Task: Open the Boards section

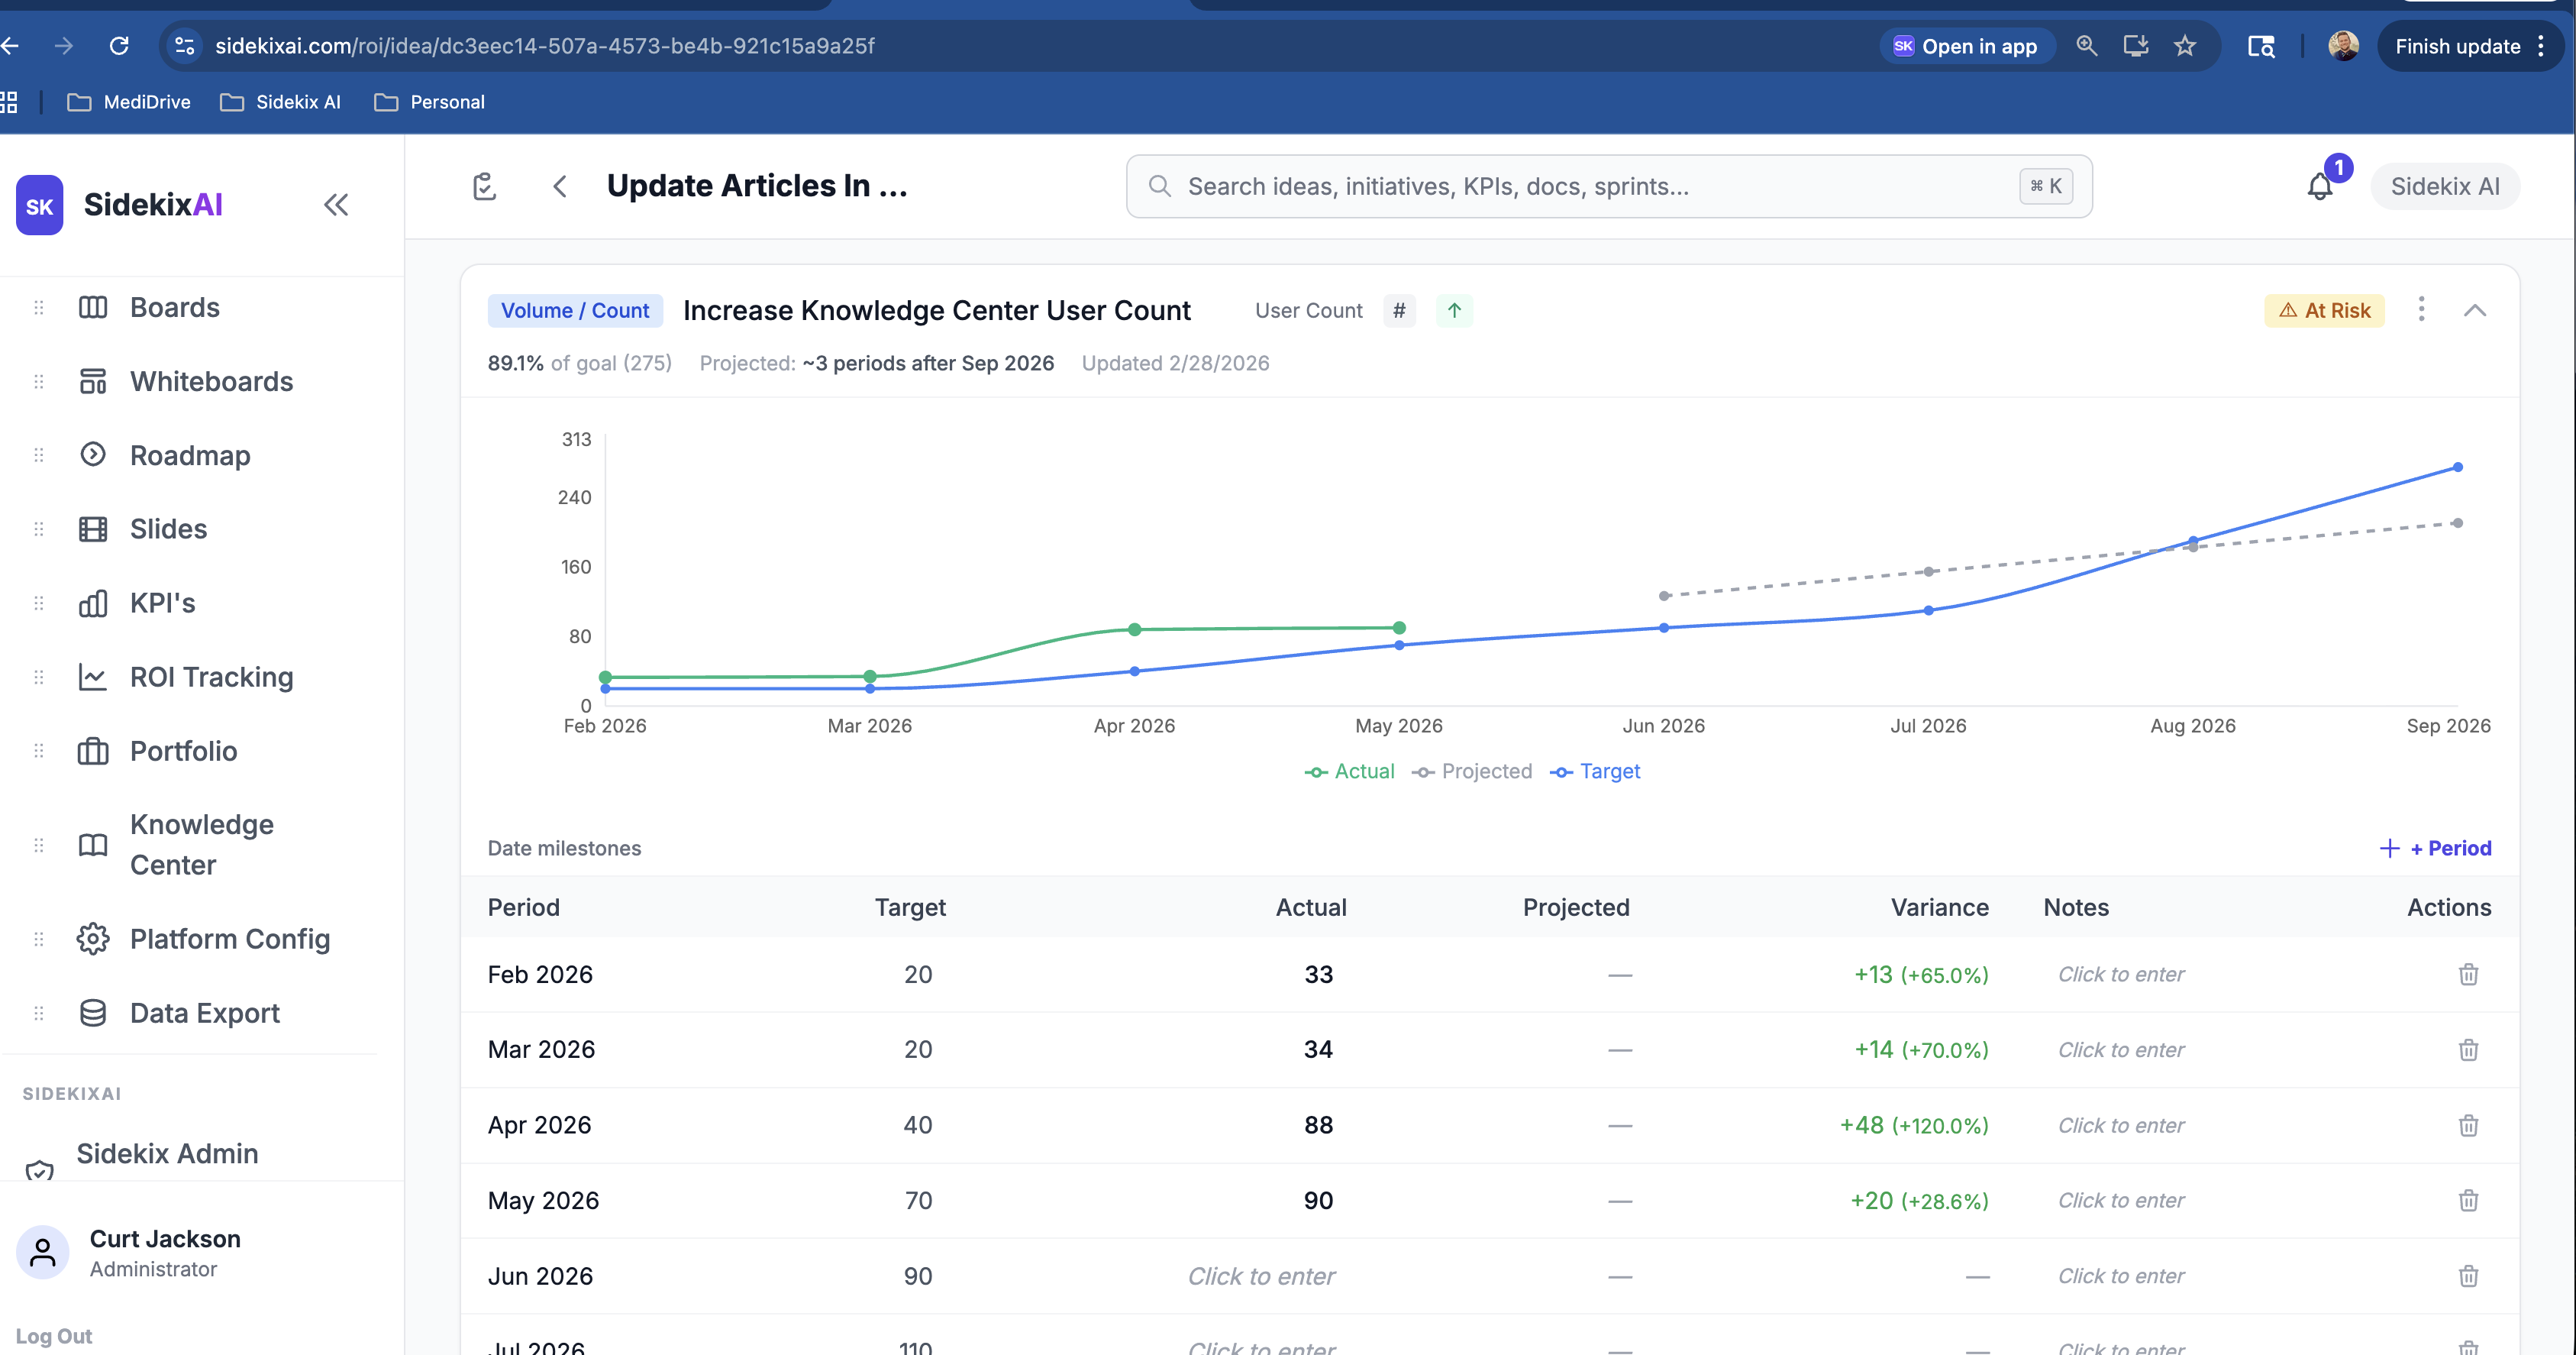Action: [175, 307]
